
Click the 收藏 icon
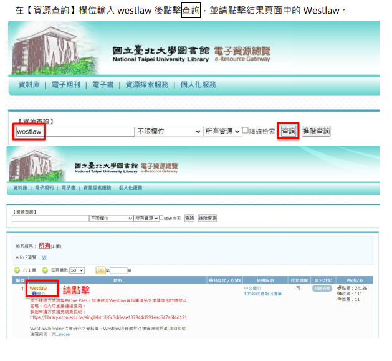(x=339, y=294)
